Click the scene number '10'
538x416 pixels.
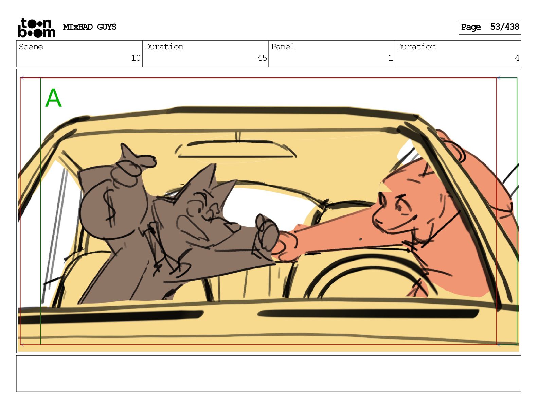136,58
